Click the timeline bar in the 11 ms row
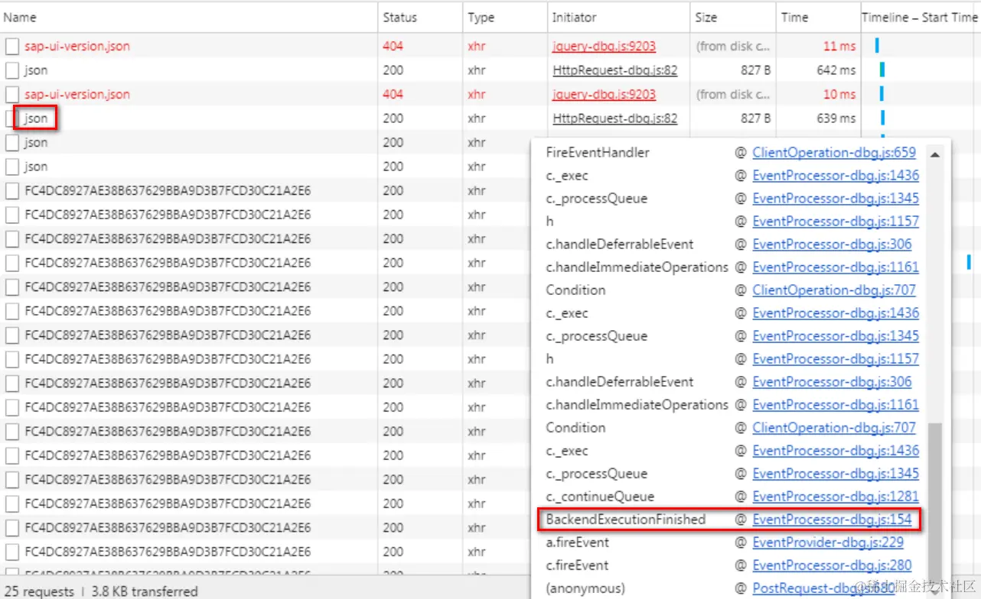Screen dimensions: 981x599 pos(877,46)
